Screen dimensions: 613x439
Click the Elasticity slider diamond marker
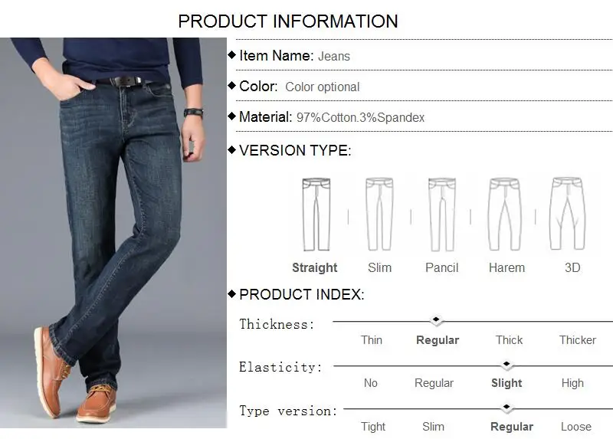tap(506, 365)
